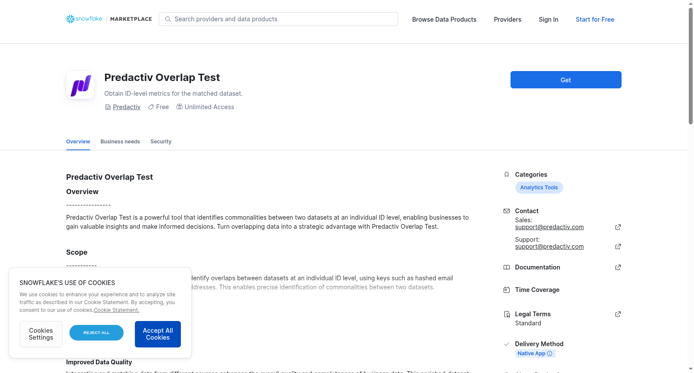Click the "Scope" section heading

pyautogui.click(x=77, y=252)
